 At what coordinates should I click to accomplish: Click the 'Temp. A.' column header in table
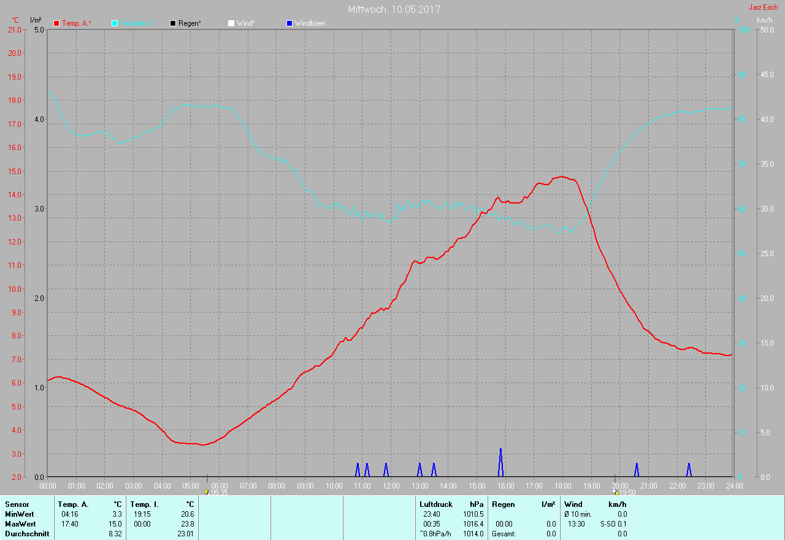74,504
